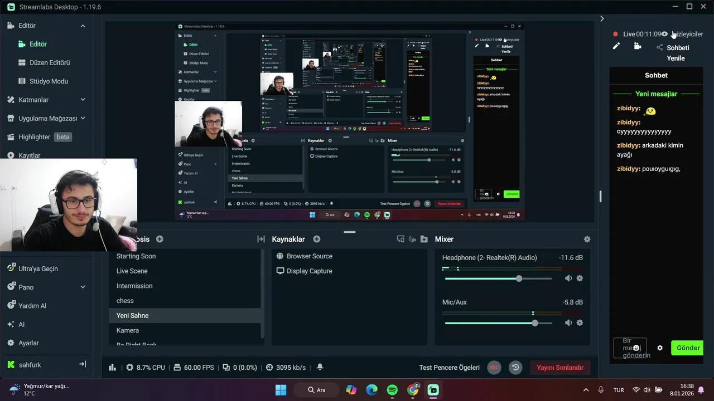
Task: Click the taskbar Ara search box
Action: (x=316, y=390)
